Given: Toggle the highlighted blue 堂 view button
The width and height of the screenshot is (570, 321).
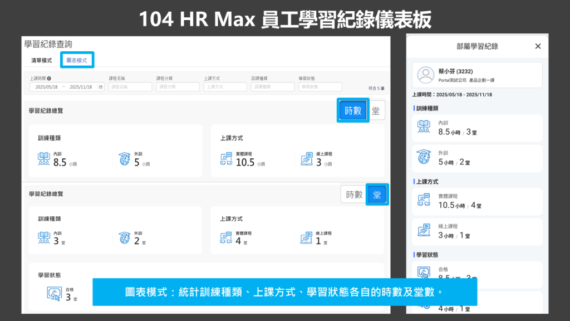Looking at the screenshot, I should pos(377,194).
